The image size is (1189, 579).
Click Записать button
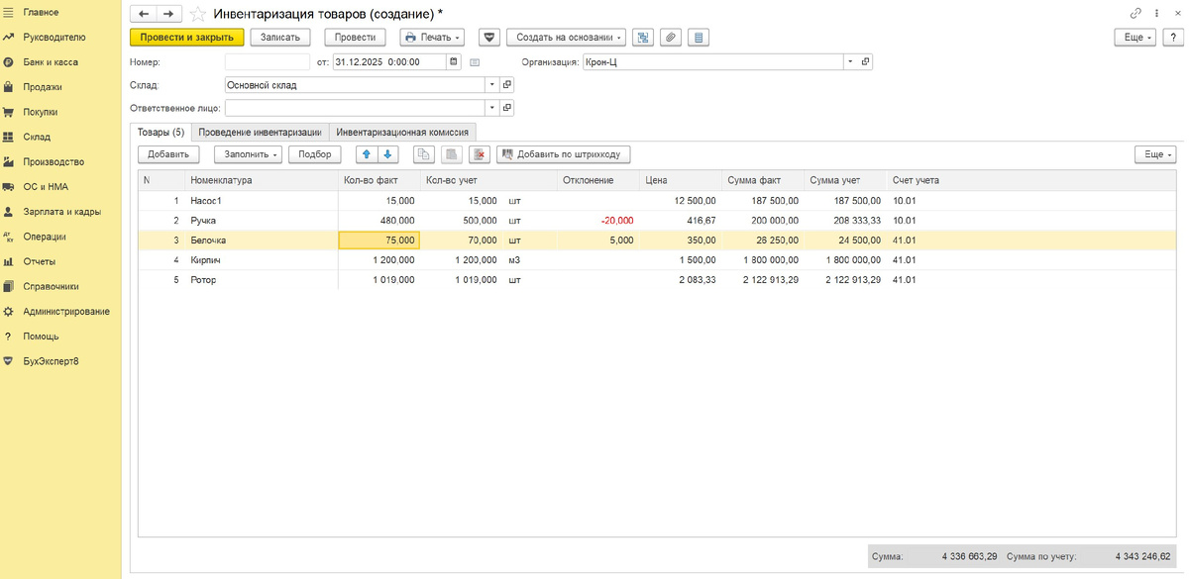point(280,37)
